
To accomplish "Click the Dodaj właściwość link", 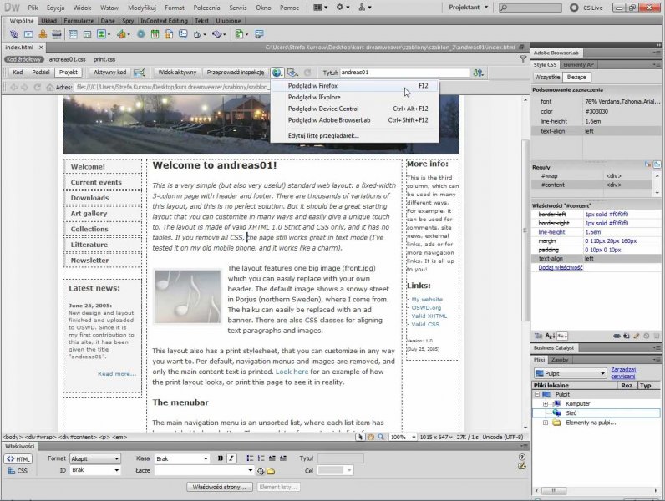I will click(560, 268).
